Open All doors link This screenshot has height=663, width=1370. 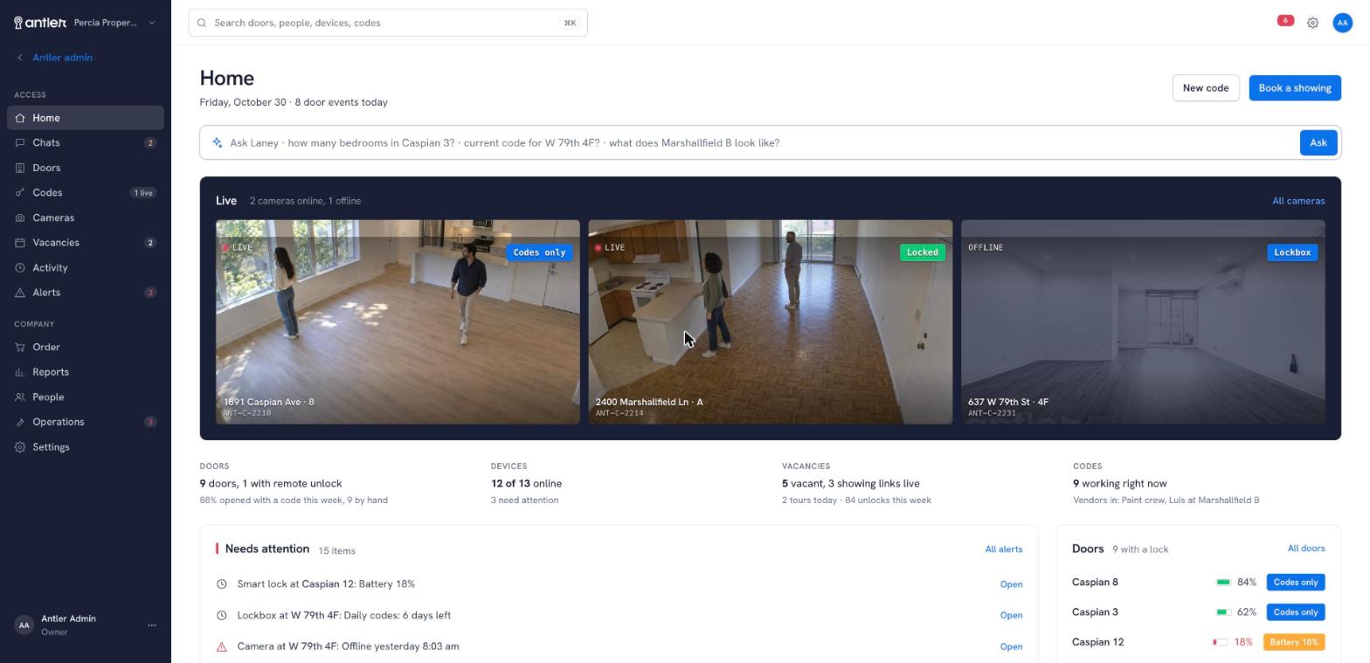pyautogui.click(x=1305, y=549)
